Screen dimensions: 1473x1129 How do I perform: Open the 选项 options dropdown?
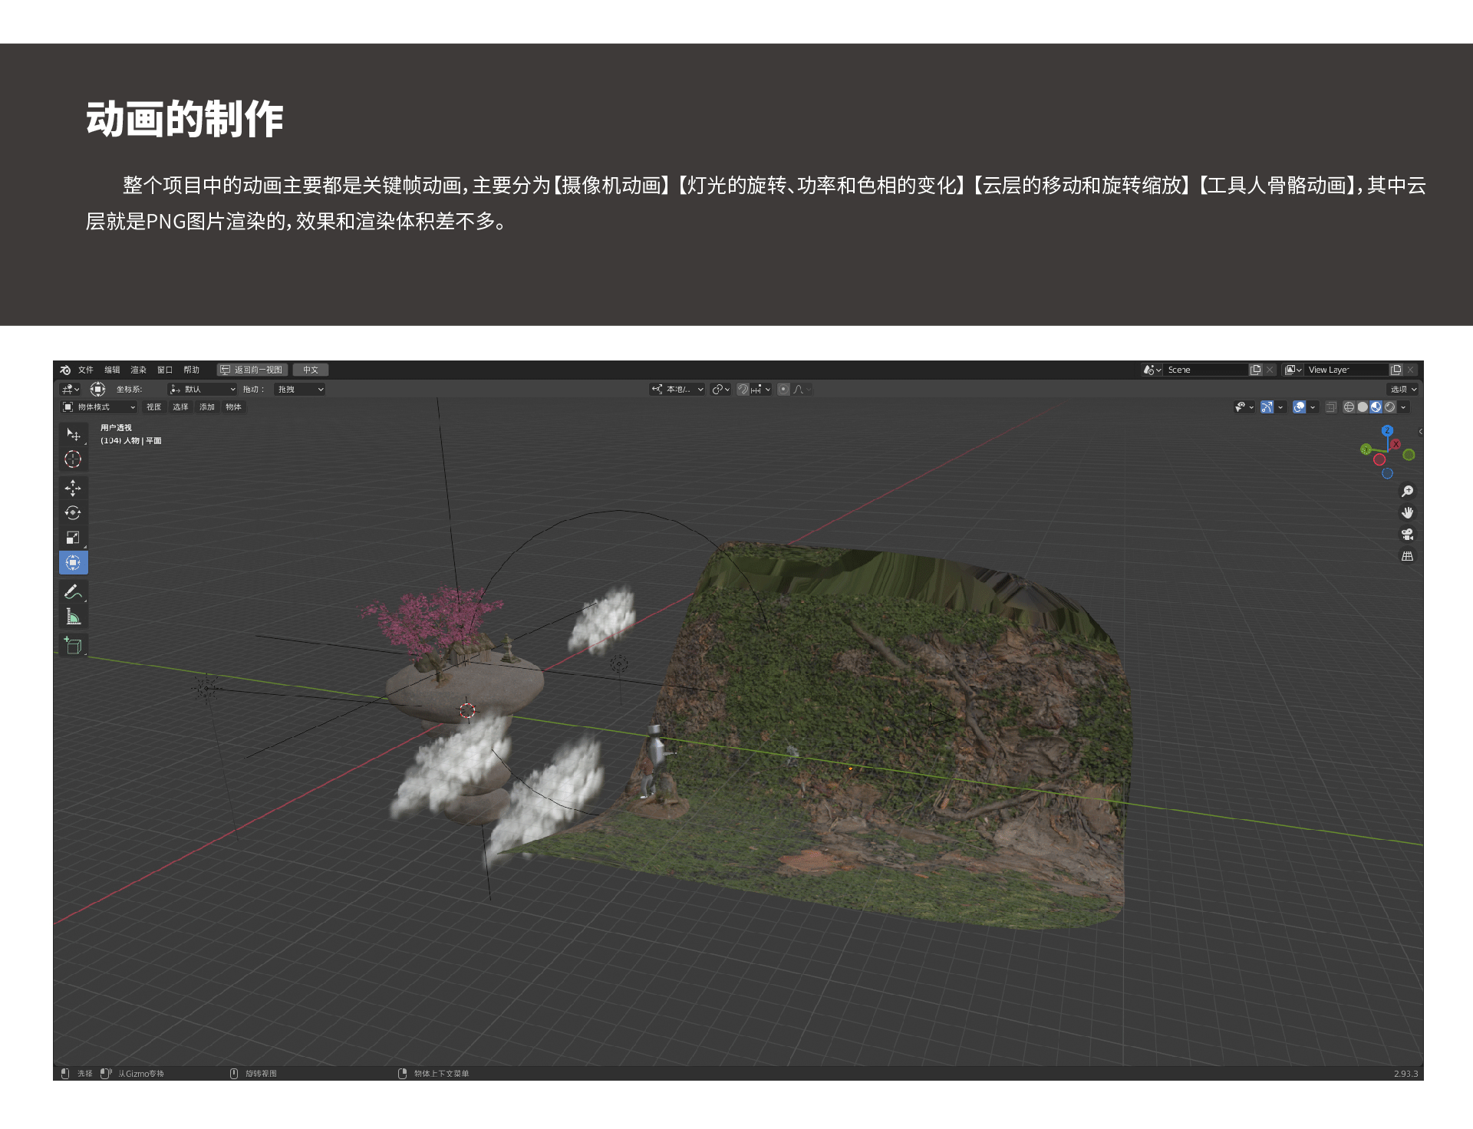(1403, 390)
